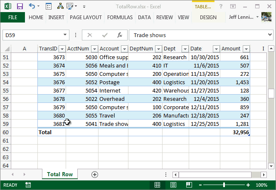Click the Excel application icon
The image size is (276, 190).
8,6
